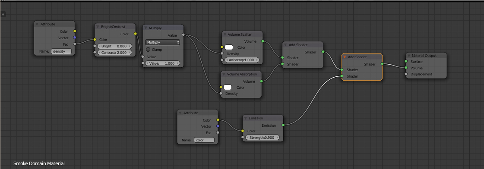This screenshot has width=484, height=169.
Task: Open the Multiply operation dropdown
Action: pyautogui.click(x=163, y=42)
